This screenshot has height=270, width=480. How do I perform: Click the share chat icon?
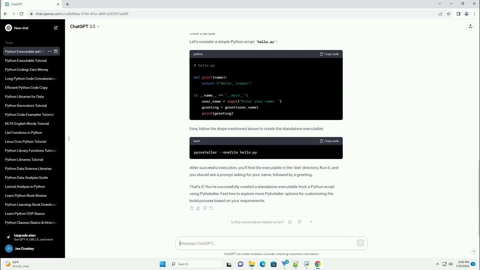point(470,26)
